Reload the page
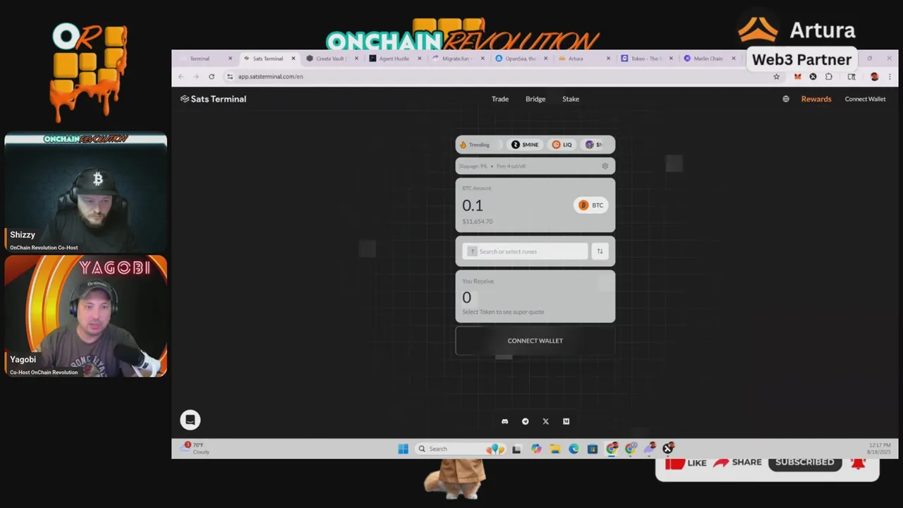 (211, 76)
